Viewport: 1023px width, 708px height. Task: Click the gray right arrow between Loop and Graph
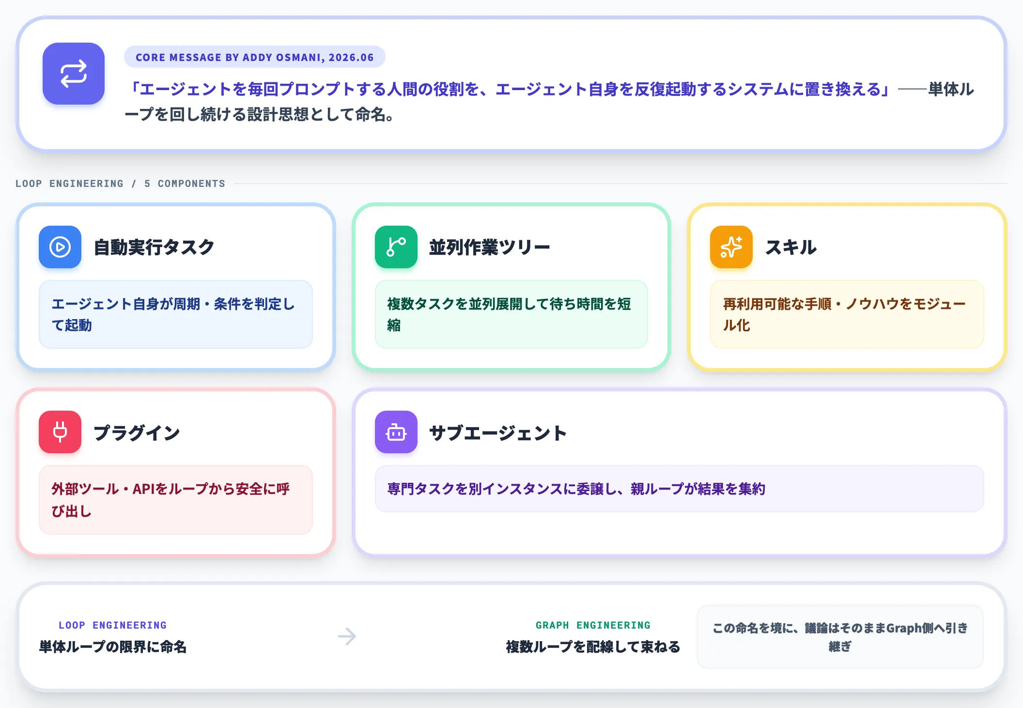coord(347,636)
